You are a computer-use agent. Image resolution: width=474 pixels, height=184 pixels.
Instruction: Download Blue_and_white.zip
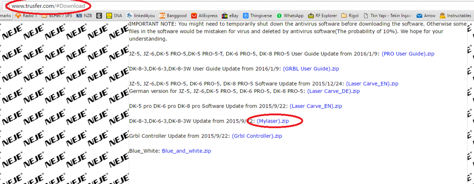[187, 151]
